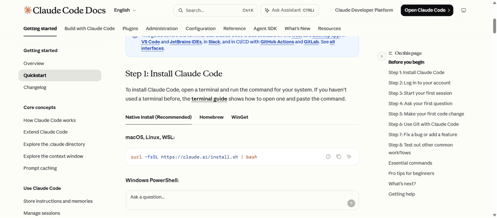Jump to What's next? section
Image resolution: width=497 pixels, height=218 pixels.
coord(402,184)
